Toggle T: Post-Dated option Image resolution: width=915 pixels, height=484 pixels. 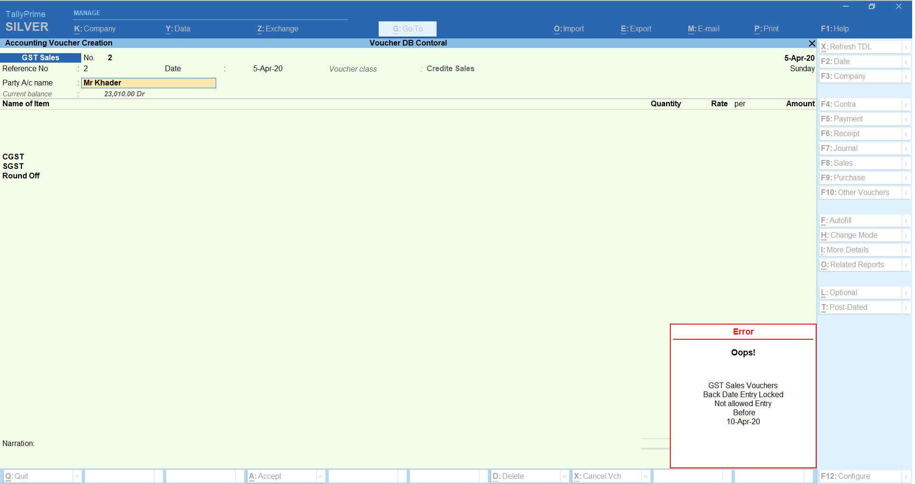click(x=860, y=307)
